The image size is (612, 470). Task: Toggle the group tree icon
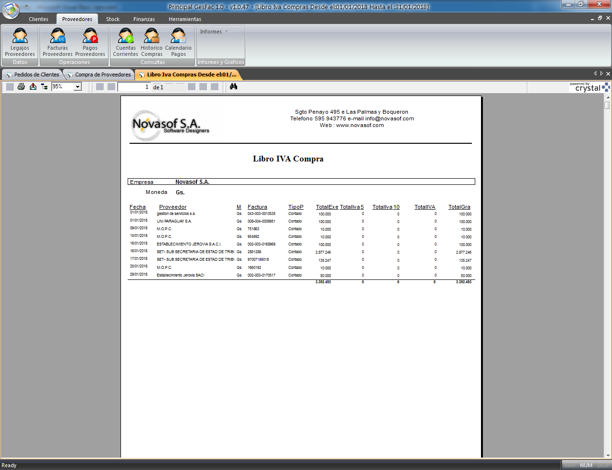click(x=44, y=86)
